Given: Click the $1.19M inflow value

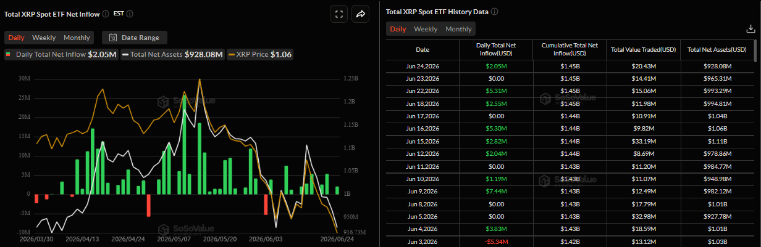Looking at the screenshot, I should pyautogui.click(x=496, y=179).
